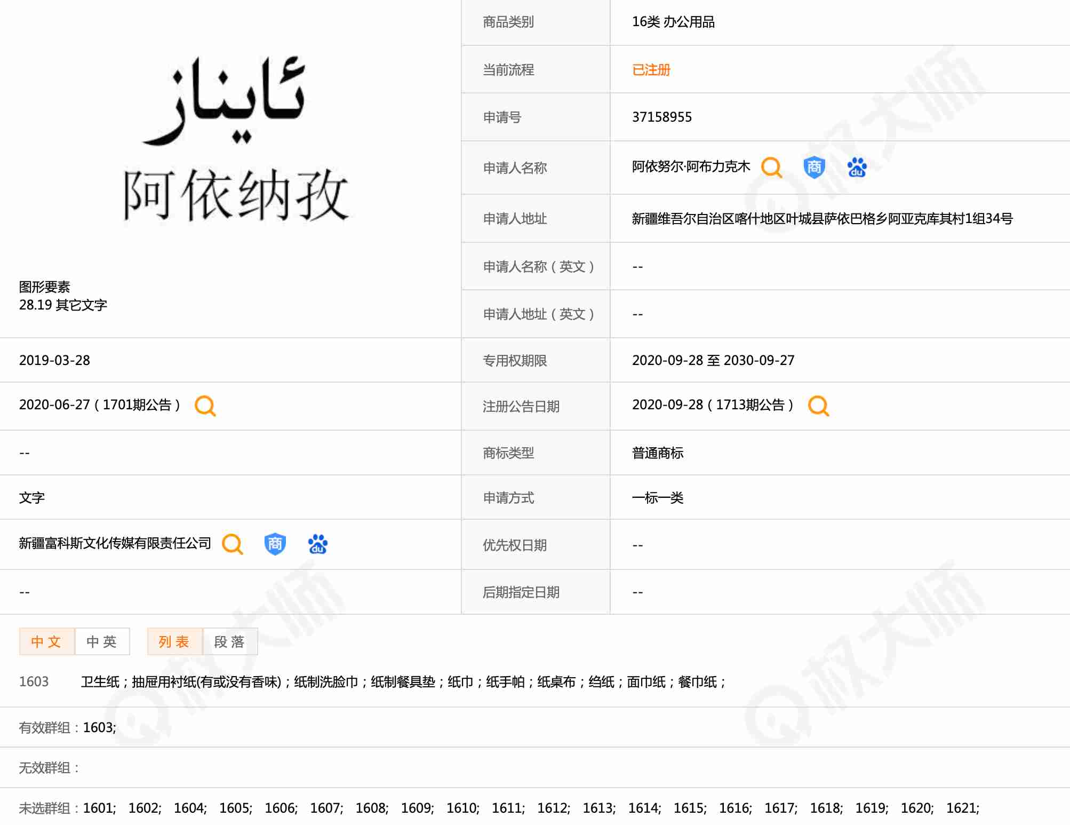Image resolution: width=1070 pixels, height=825 pixels.
Task: Open 1701期公告 magnifier search icon
Action: pos(205,406)
